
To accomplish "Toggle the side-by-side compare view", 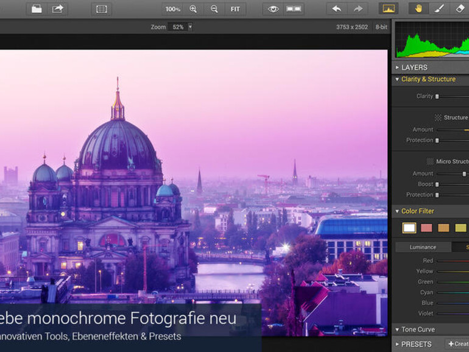I will tap(294, 9).
